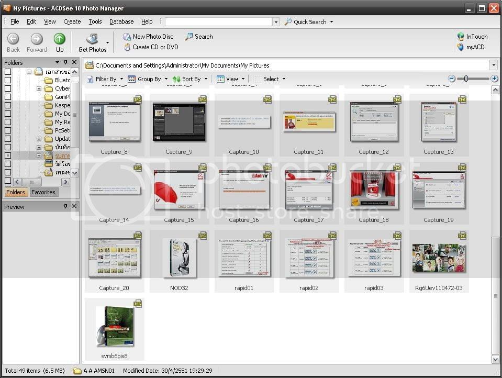Open the address path dropdown arrow
Viewport: 502px width, 378px height.
coord(494,65)
